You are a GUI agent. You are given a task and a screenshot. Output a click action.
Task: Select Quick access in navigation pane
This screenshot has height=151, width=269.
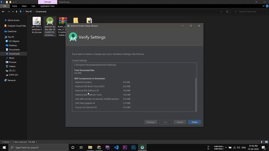tap(13, 20)
